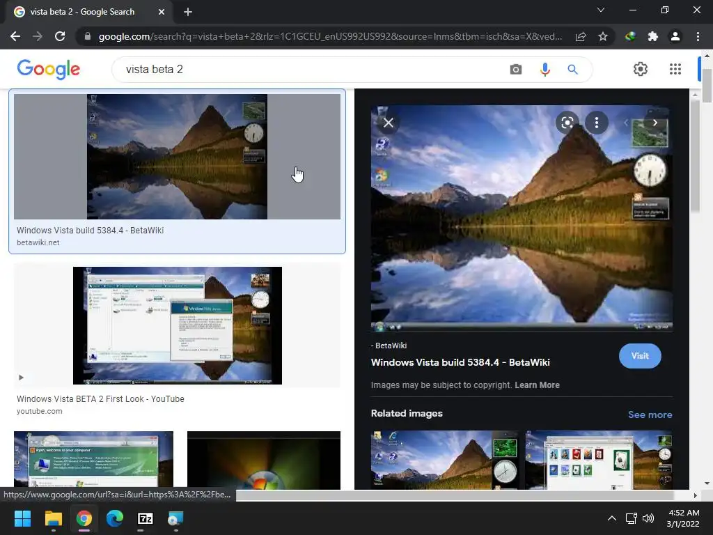Open a new browser tab
This screenshot has height=535, width=713.
click(x=188, y=12)
